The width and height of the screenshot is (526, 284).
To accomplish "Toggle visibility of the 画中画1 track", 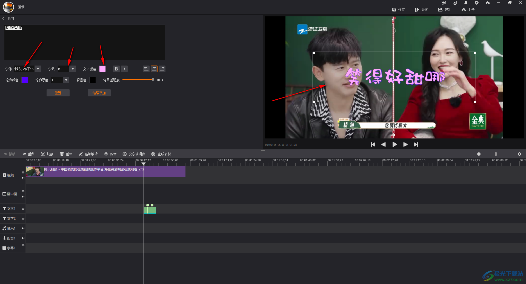I will [x=23, y=191].
